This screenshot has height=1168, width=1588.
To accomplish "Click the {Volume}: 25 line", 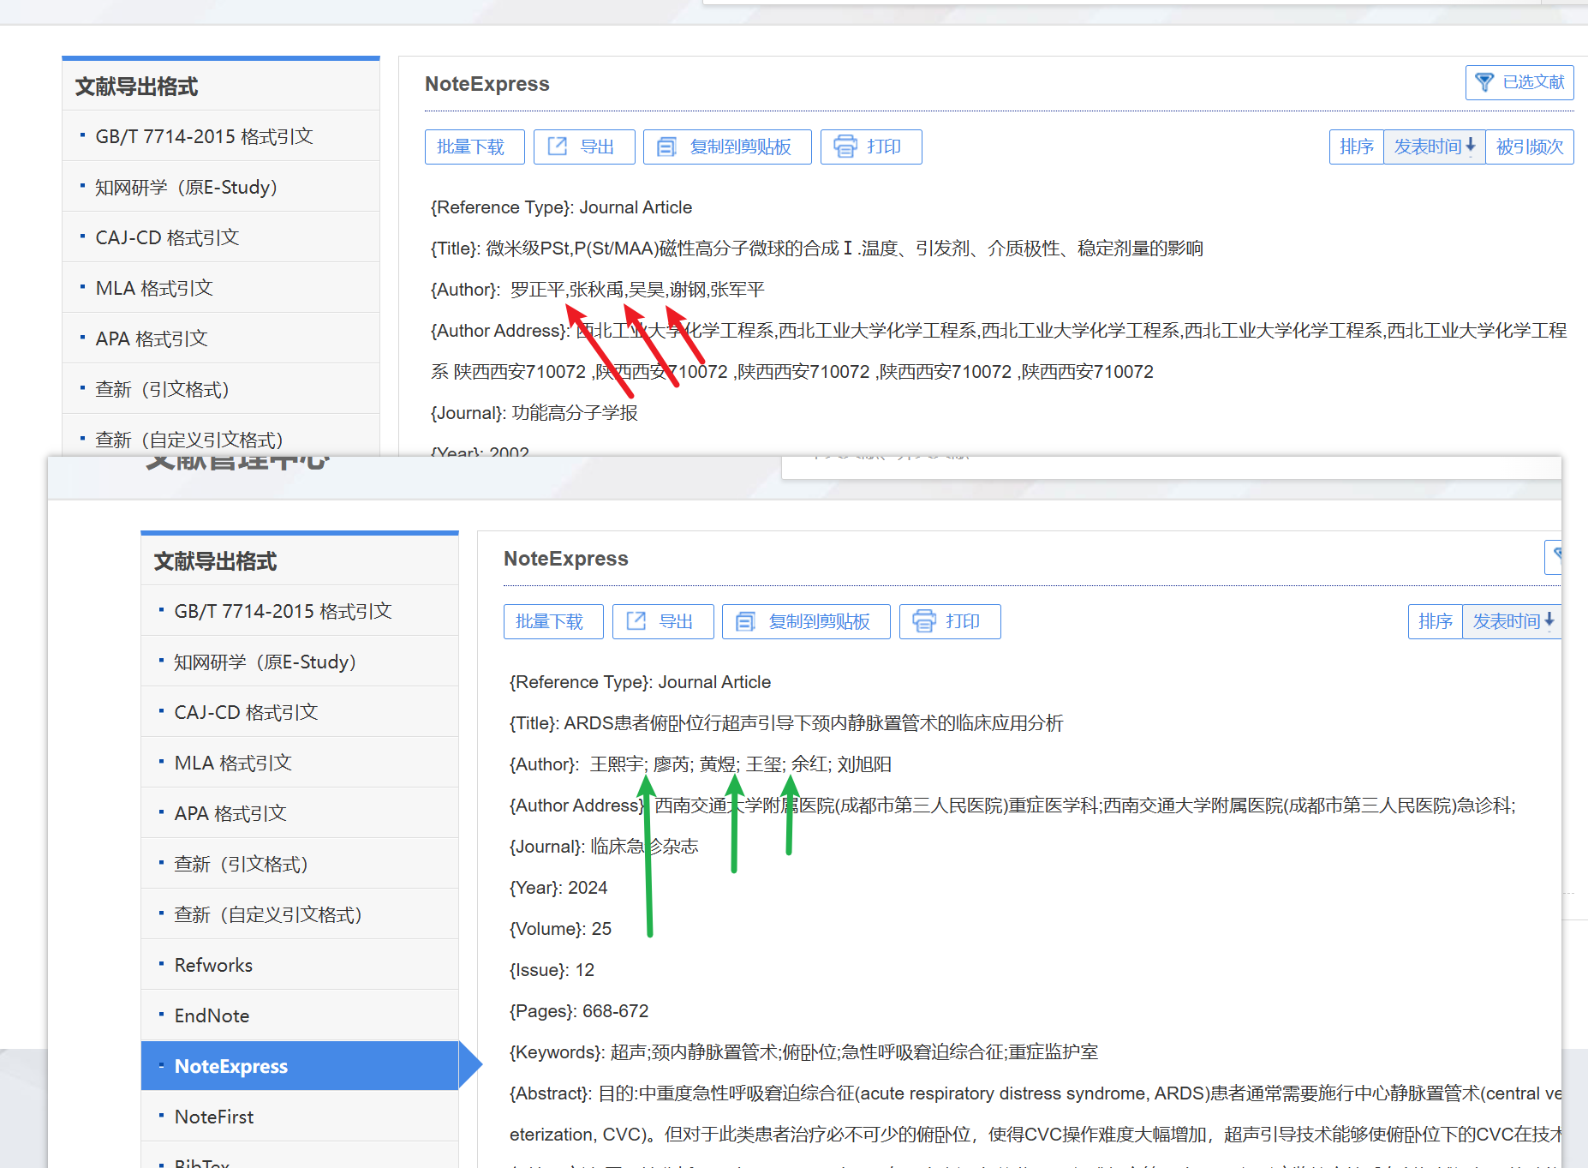I will pyautogui.click(x=560, y=929).
